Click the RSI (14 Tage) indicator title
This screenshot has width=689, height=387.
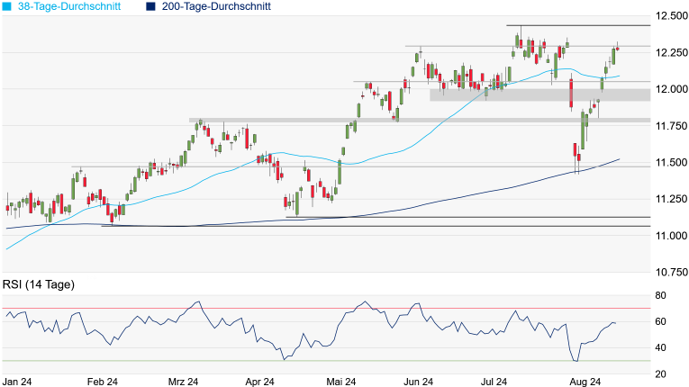39,284
